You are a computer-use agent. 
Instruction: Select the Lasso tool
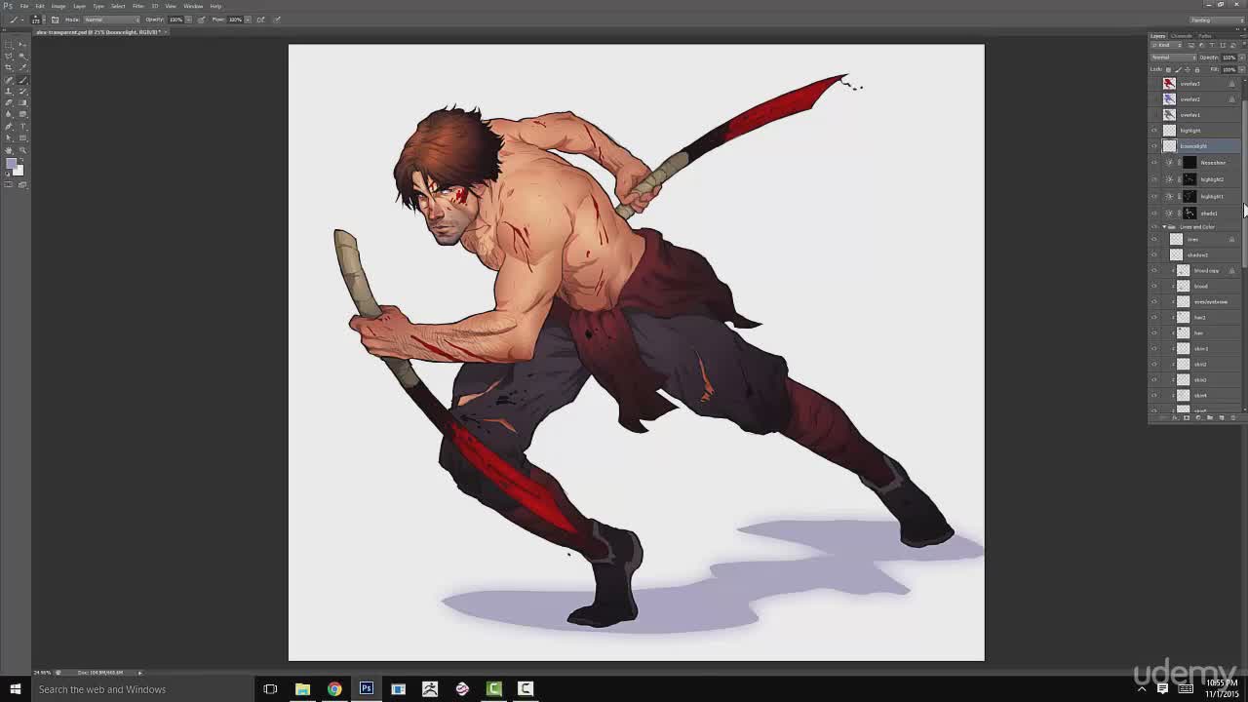8,56
